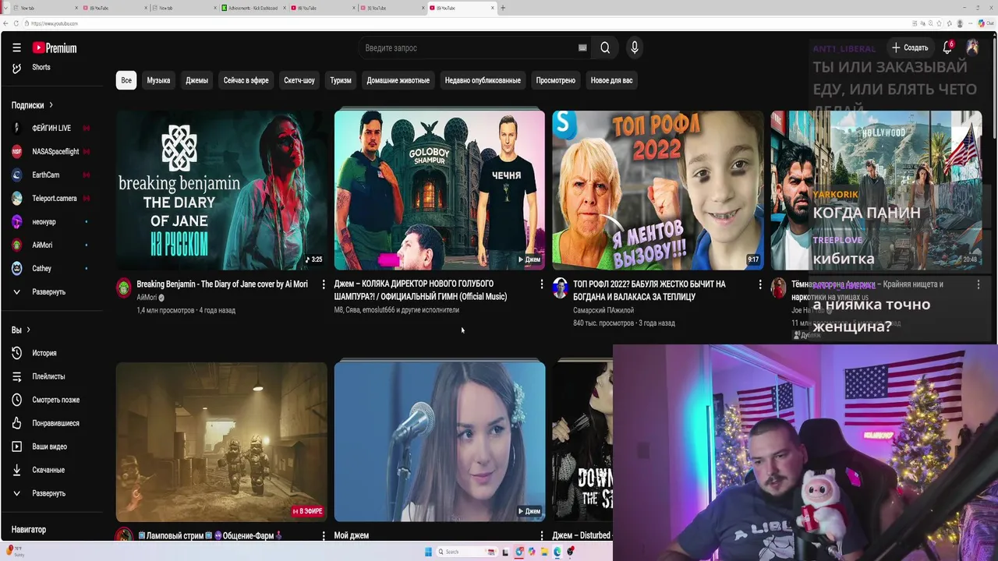Open the Создать create button

[x=910, y=48]
